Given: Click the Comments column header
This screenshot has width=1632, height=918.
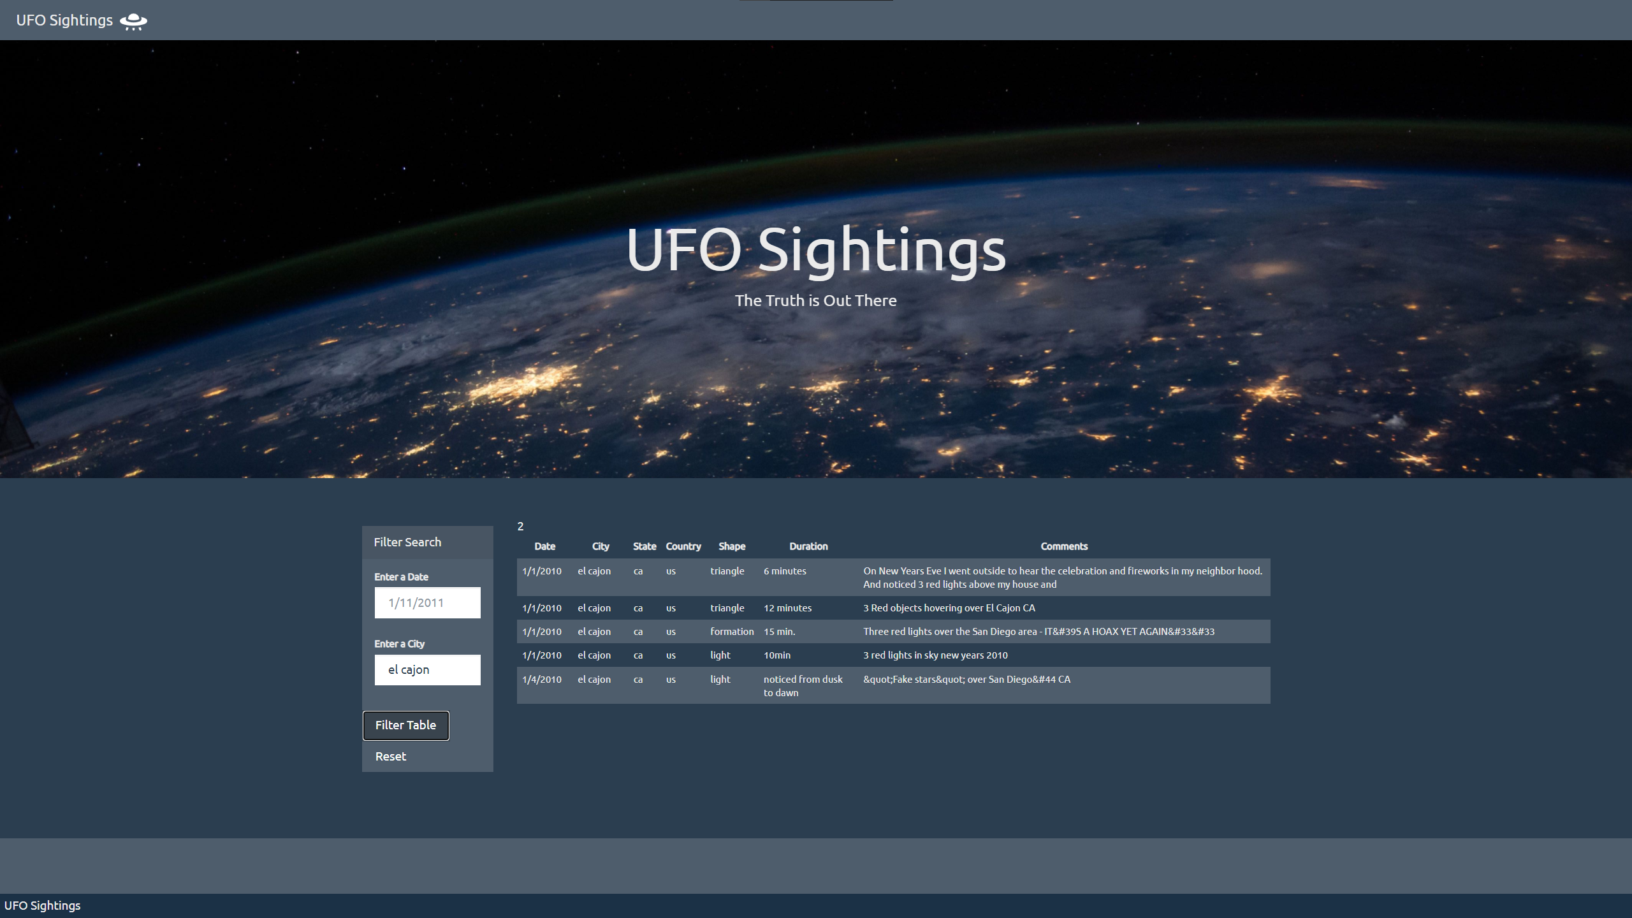Looking at the screenshot, I should pyautogui.click(x=1063, y=546).
